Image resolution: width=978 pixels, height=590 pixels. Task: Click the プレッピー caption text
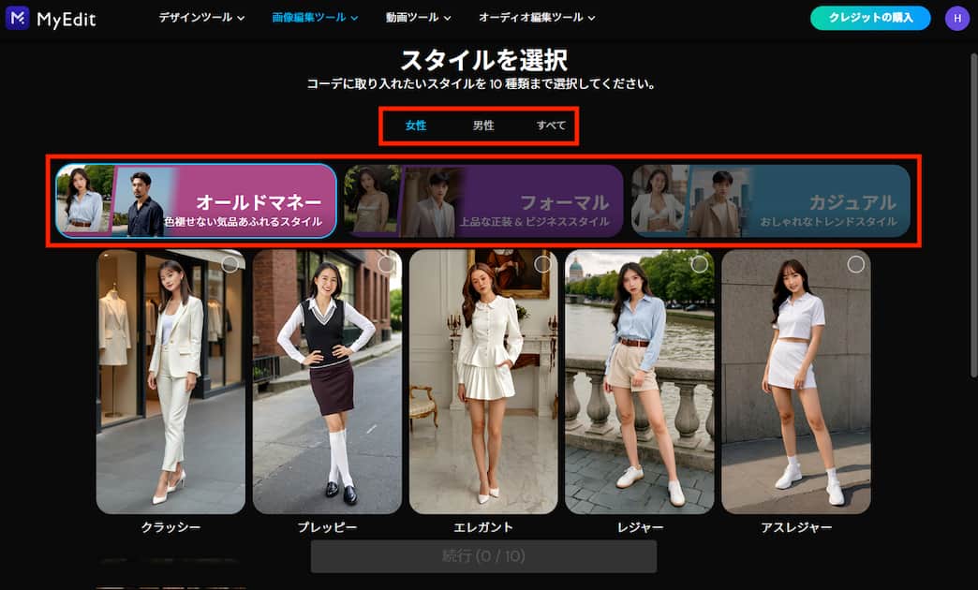pos(328,527)
